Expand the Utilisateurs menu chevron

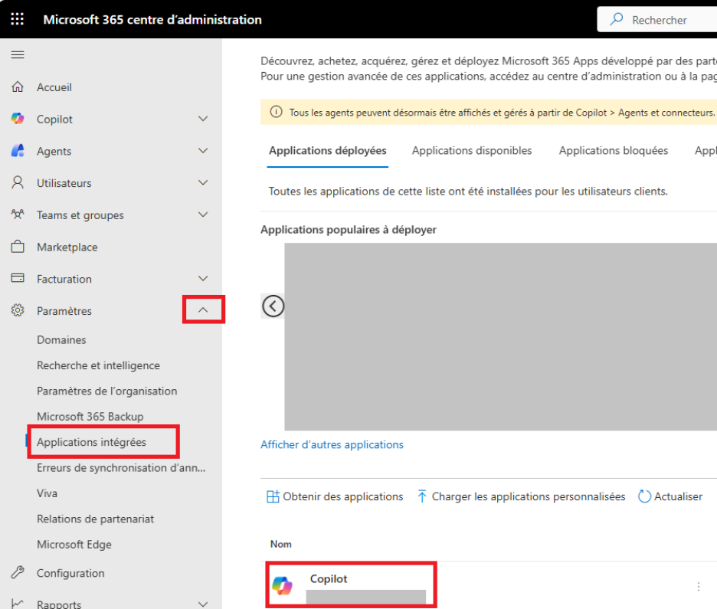(x=203, y=183)
